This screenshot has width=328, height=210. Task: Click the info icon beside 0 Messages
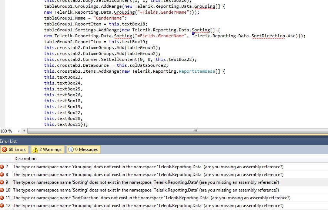[71, 149]
